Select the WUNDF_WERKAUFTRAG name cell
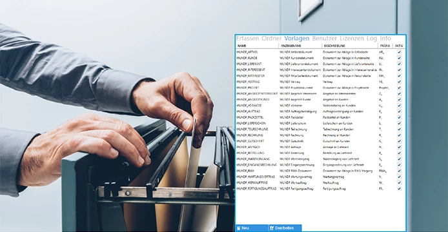The width and height of the screenshot is (448, 232). click(252, 182)
